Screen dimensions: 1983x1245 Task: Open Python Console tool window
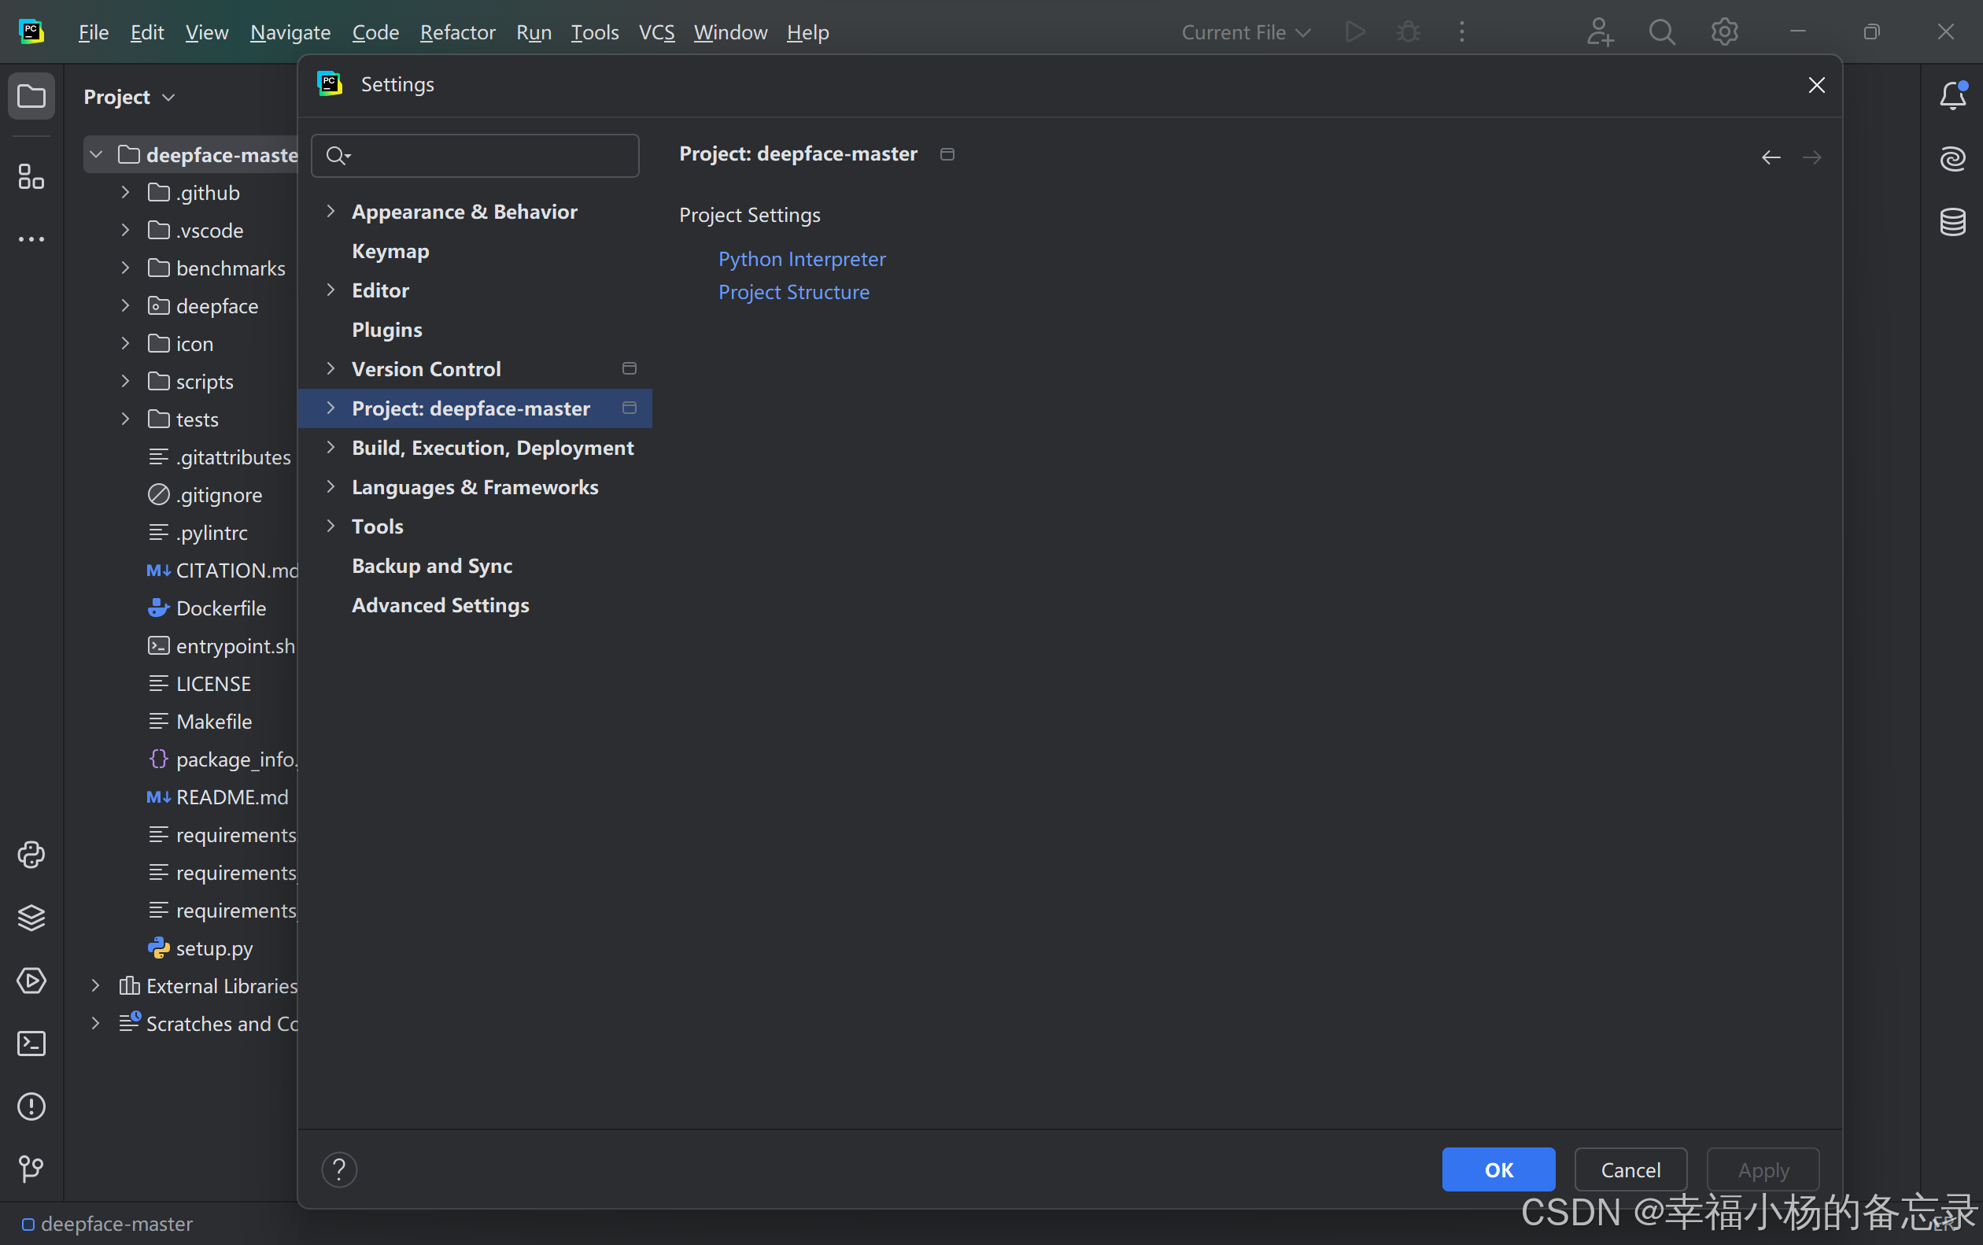pos(31,855)
